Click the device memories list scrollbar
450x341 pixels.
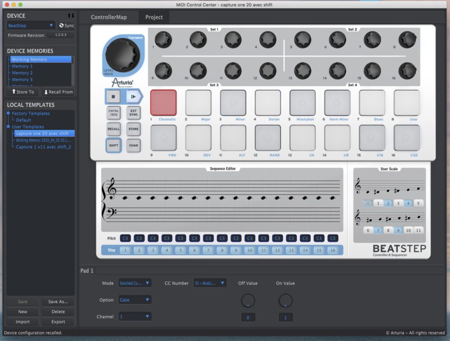coord(73,71)
